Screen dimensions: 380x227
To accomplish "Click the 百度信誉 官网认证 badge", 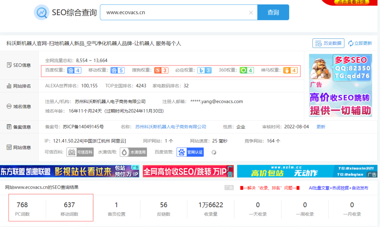I will (190, 152).
